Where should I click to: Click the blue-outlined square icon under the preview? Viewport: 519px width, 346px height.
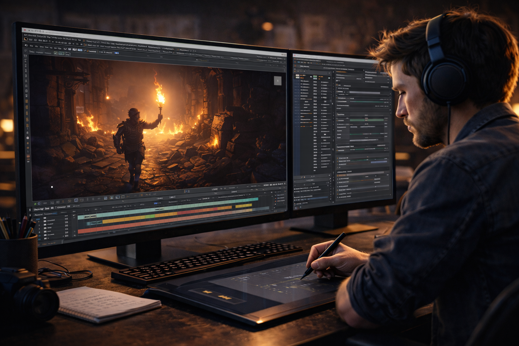(x=76, y=200)
